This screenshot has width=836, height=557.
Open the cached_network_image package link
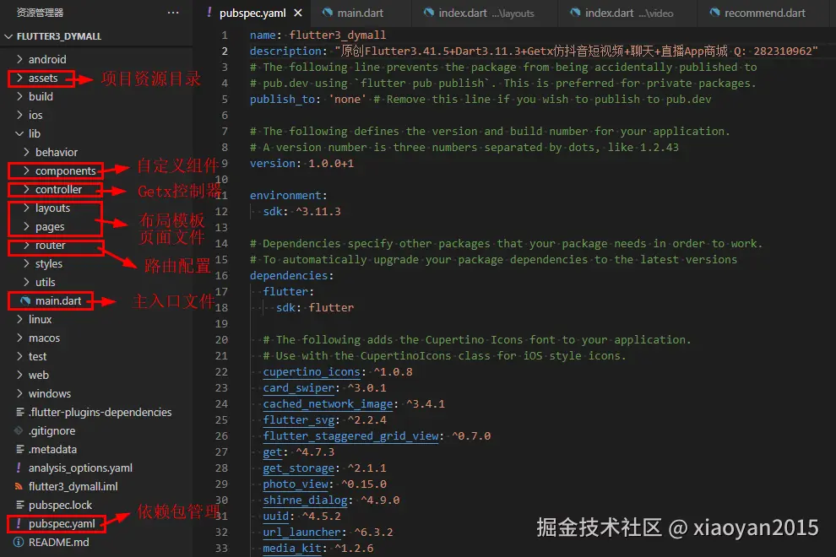[x=328, y=403]
